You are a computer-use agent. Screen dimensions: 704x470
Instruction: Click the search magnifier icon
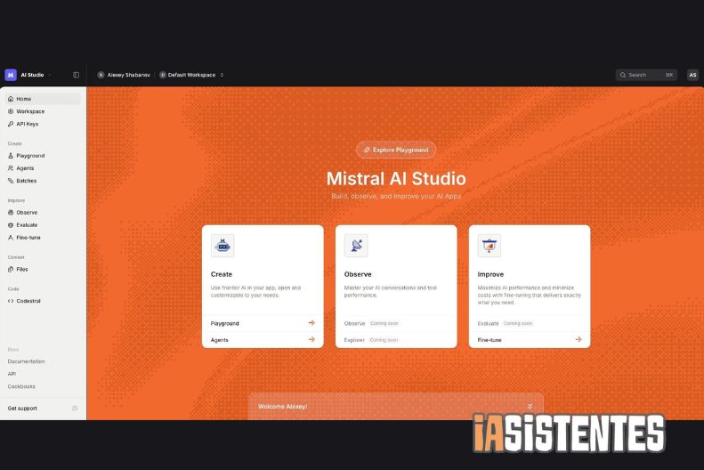tap(623, 75)
